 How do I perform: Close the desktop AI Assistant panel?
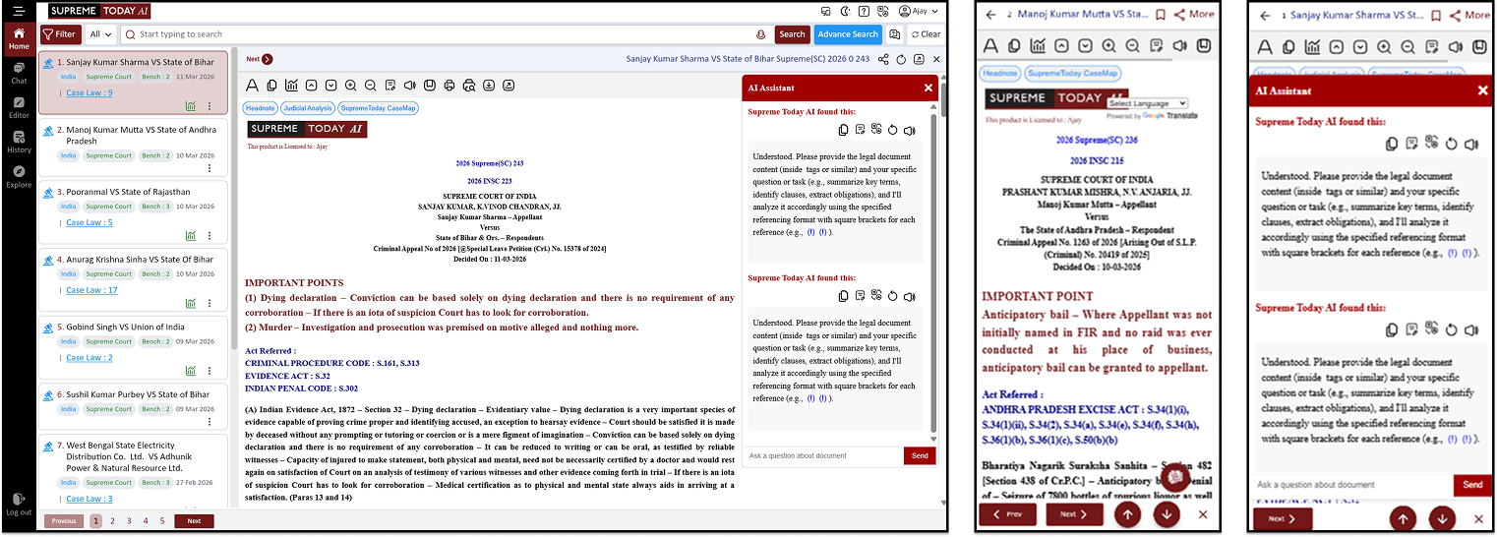click(928, 88)
